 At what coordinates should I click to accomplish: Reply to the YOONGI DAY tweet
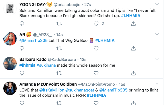(x=22, y=23)
